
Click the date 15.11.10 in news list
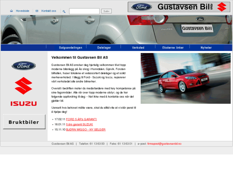pos(60,130)
